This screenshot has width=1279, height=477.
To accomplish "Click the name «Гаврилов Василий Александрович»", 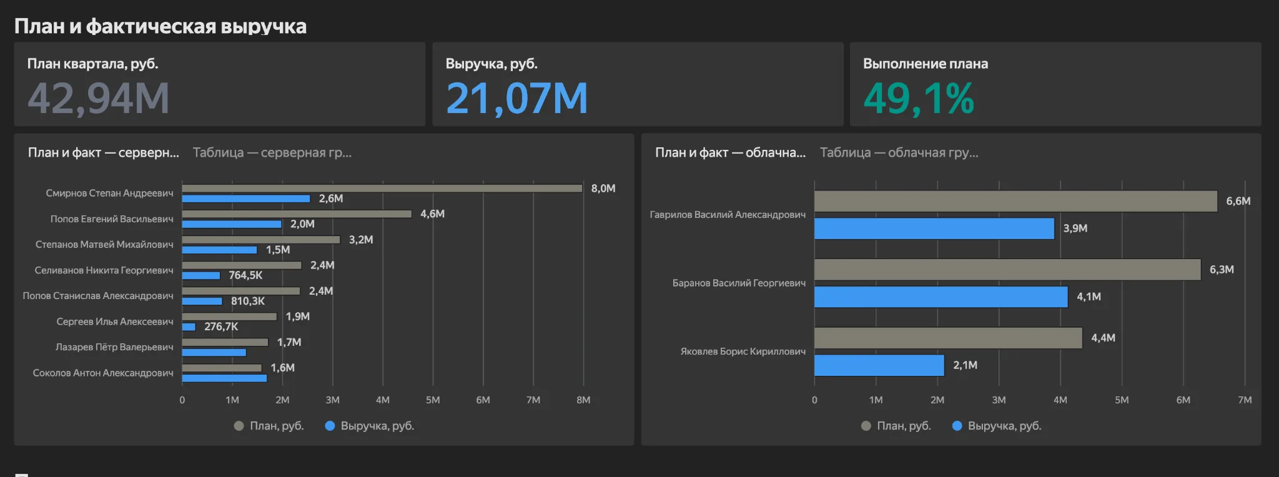I will pos(728,215).
